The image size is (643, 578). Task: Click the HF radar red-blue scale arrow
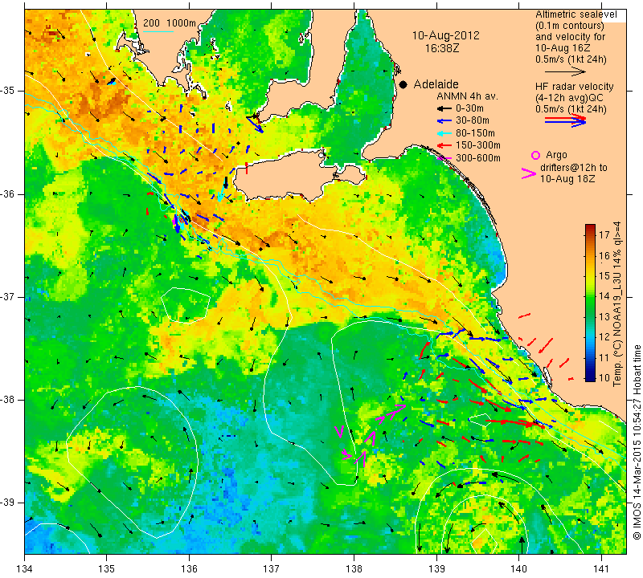click(x=566, y=120)
